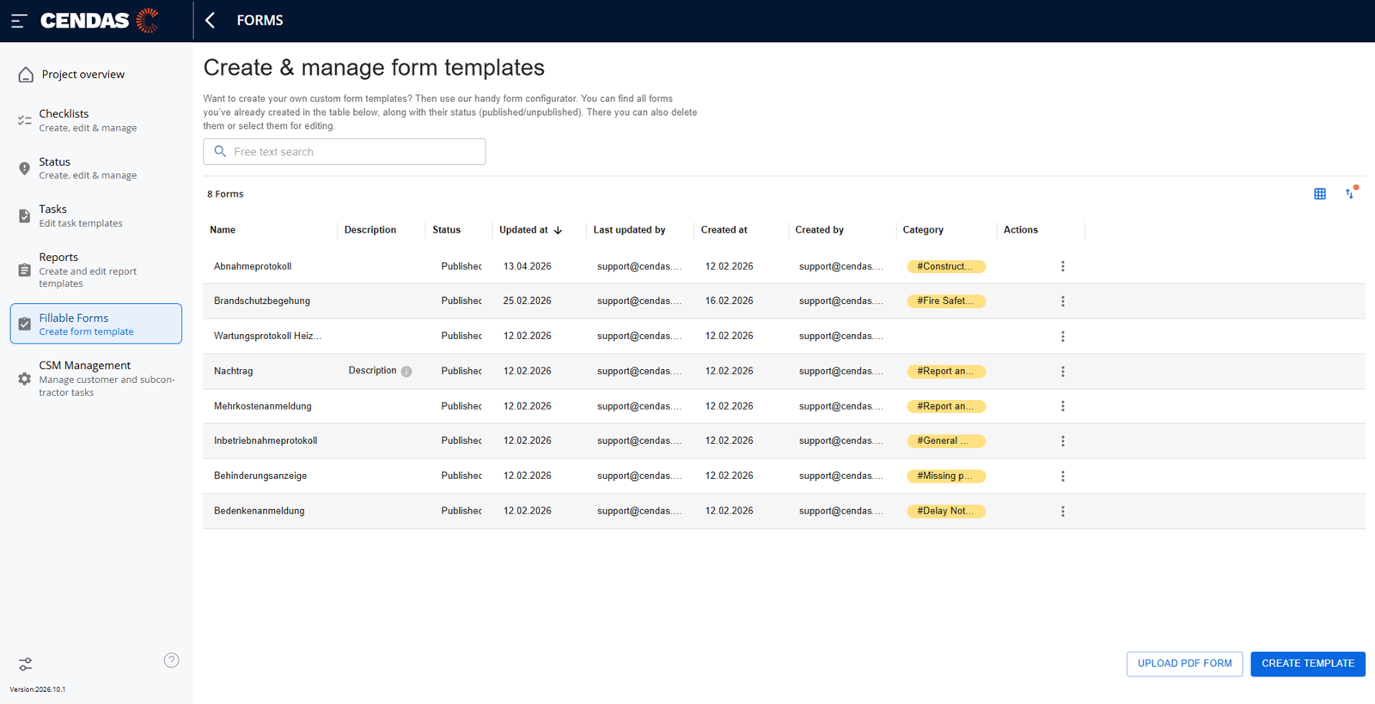Click the UPLOAD PDF FORM button
This screenshot has width=1375, height=704.
click(x=1184, y=664)
